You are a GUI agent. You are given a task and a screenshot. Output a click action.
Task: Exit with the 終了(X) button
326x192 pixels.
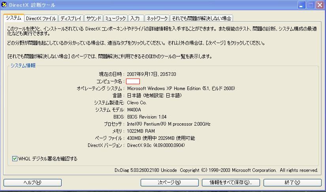coord(292,183)
